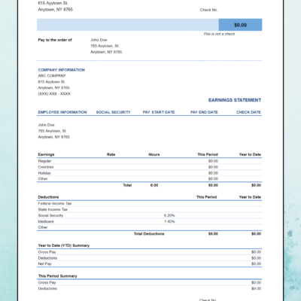Click the 'Earnings' table header
The width and height of the screenshot is (301, 301).
(46, 154)
